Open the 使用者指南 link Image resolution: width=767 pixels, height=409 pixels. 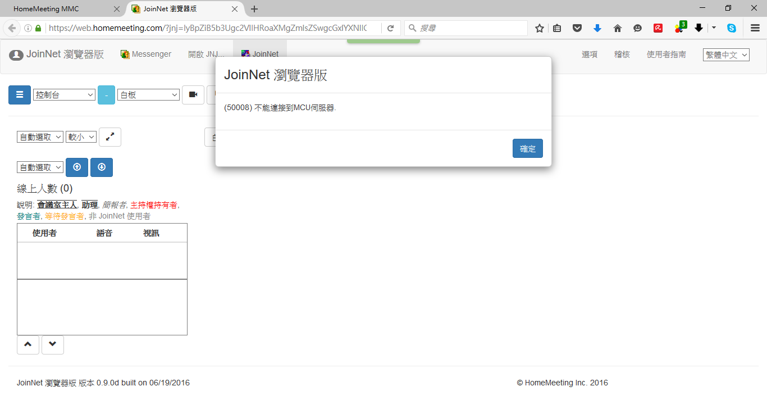tap(666, 54)
